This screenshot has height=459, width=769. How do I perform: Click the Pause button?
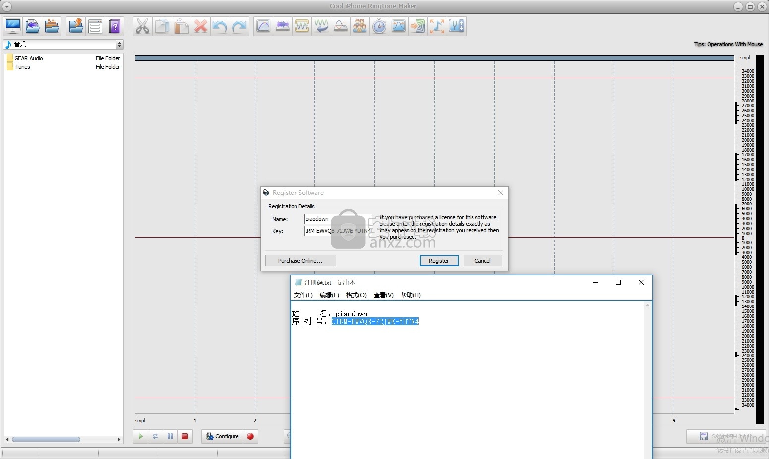[170, 436]
